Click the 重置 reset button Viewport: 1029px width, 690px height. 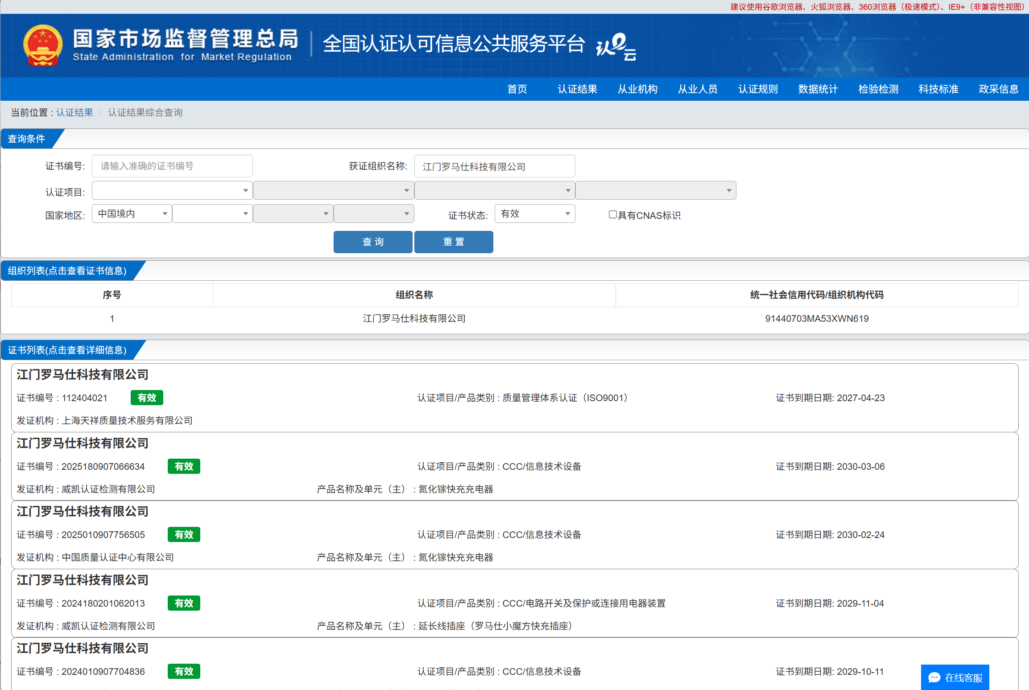[x=454, y=242]
